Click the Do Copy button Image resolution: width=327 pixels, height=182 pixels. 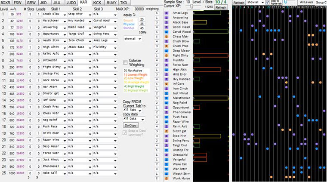pos(131,126)
